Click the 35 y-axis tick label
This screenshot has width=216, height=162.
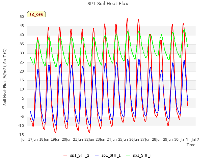coord(22,44)
